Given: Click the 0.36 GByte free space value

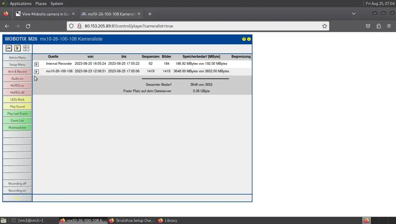Looking at the screenshot, I should point(201,91).
